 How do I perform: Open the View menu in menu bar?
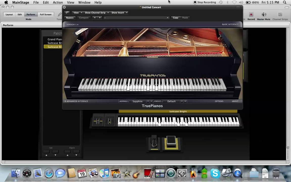point(70,3)
